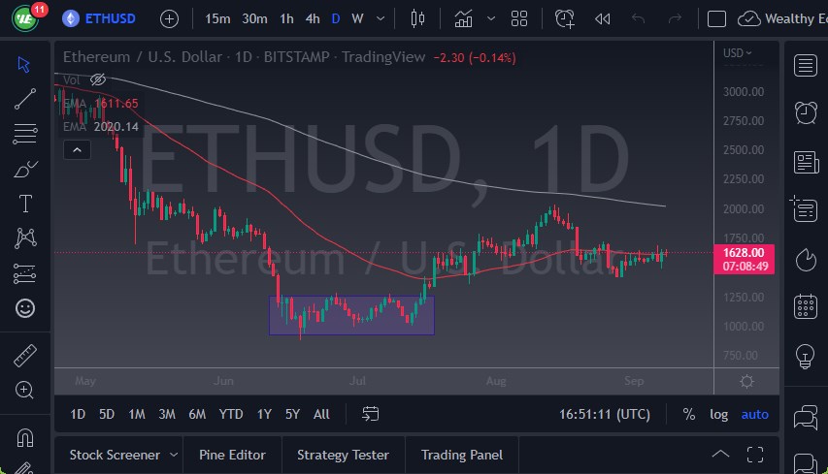Toggle magnet mode for drawings
Viewport: 828px width, 474px height.
click(x=25, y=437)
